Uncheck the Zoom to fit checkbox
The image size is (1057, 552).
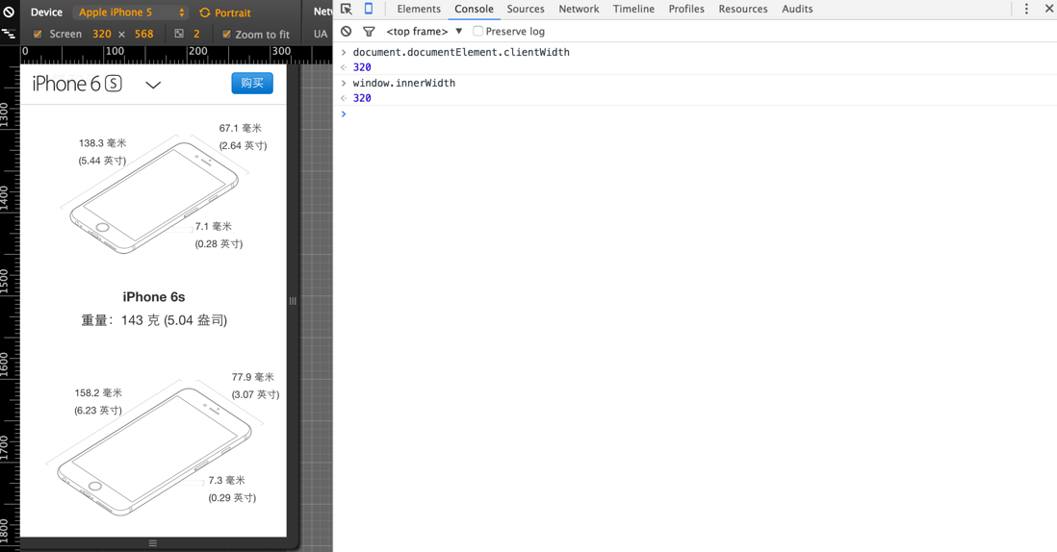[x=226, y=34]
